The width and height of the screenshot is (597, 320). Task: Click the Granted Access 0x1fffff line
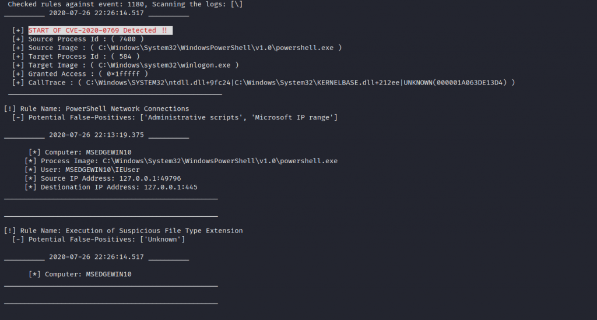click(80, 74)
